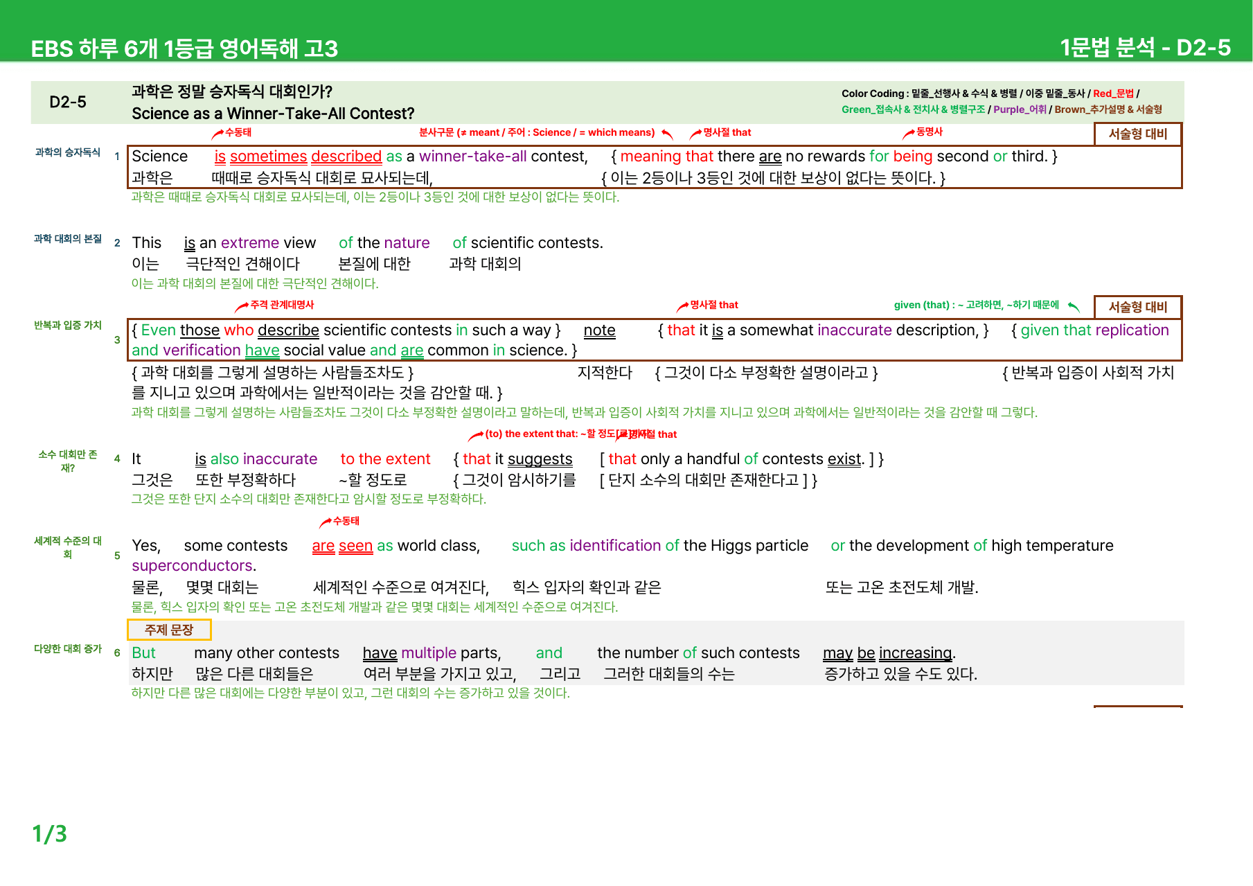
Task: Click the green word 'But' in sentence 6
Action: click(143, 653)
